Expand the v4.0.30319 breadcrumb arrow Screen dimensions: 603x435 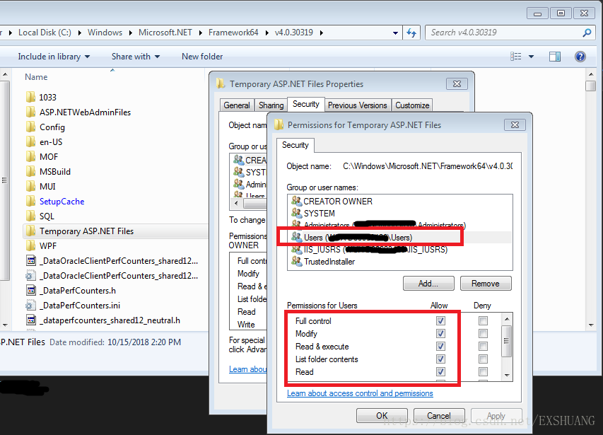[x=321, y=33]
